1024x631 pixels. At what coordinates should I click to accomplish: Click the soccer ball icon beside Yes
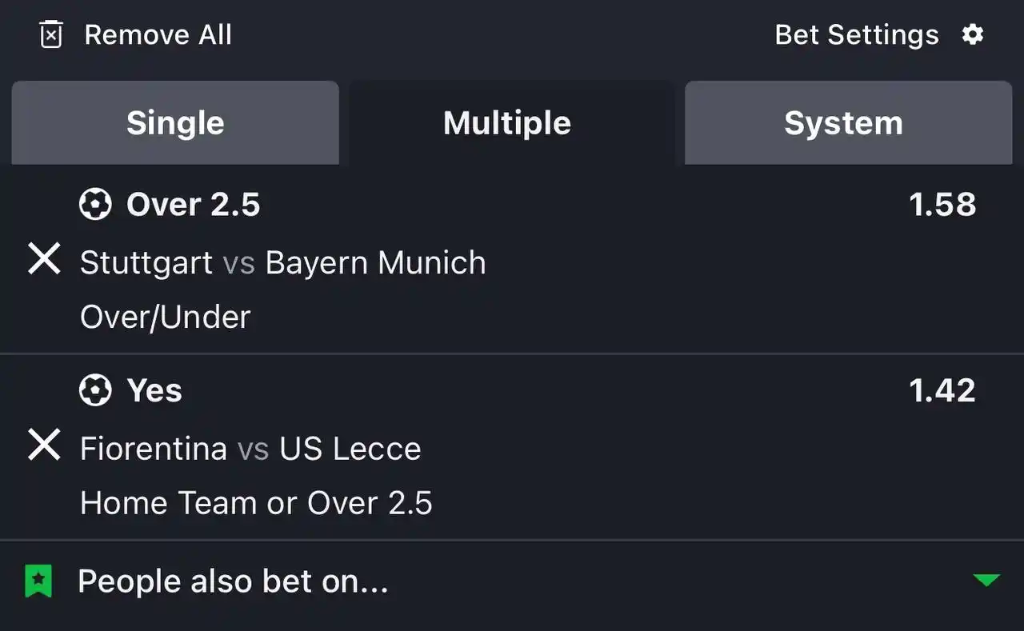point(95,391)
